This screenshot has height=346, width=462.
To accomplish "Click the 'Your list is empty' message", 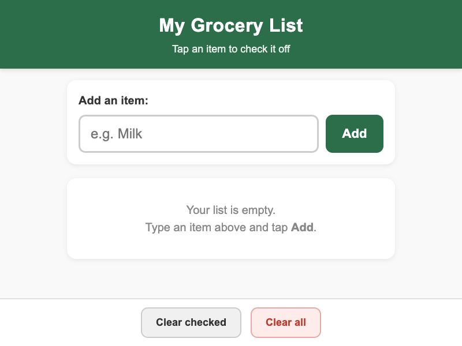I will 230,210.
